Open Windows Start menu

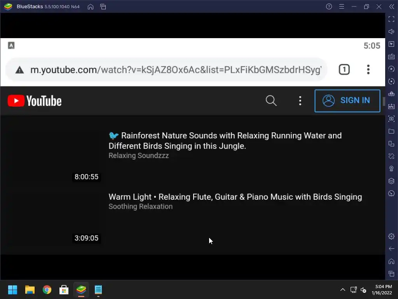pos(12,290)
